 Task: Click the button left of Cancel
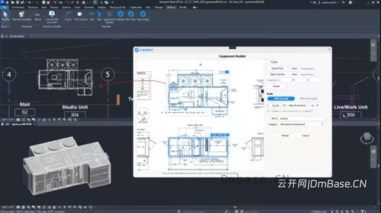tap(285, 135)
